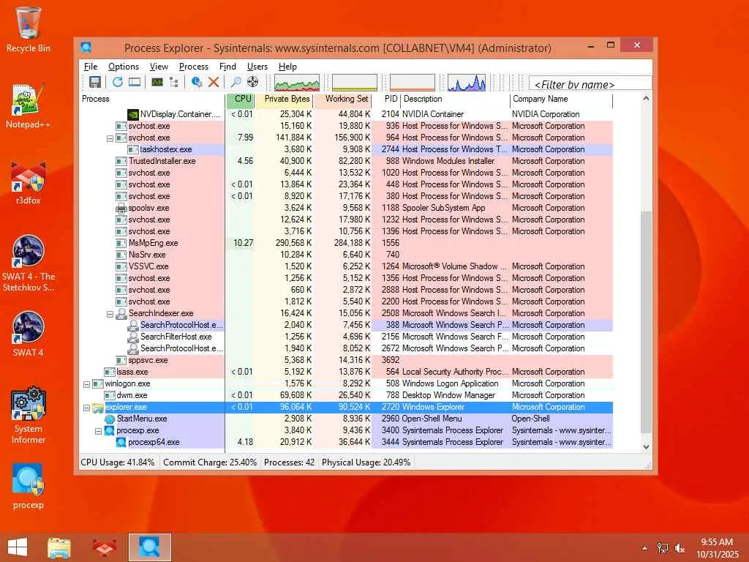Image resolution: width=749 pixels, height=562 pixels.
Task: Click the StartMenu.exe shell icon
Action: 110,419
